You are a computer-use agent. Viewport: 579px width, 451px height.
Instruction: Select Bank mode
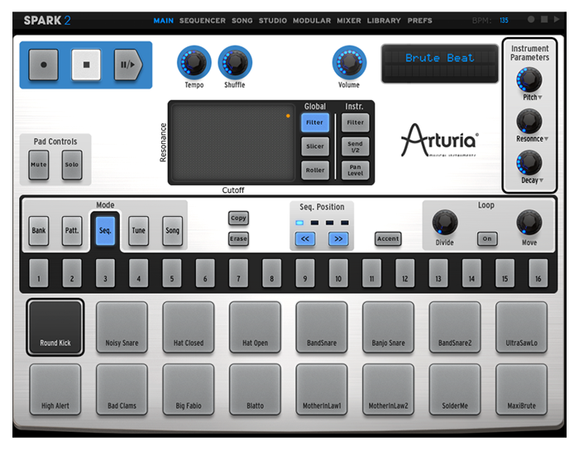[x=39, y=231]
